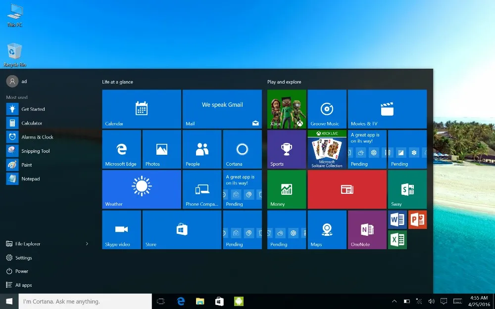This screenshot has height=309, width=495.
Task: Open Store from the taskbar
Action: pyautogui.click(x=219, y=302)
